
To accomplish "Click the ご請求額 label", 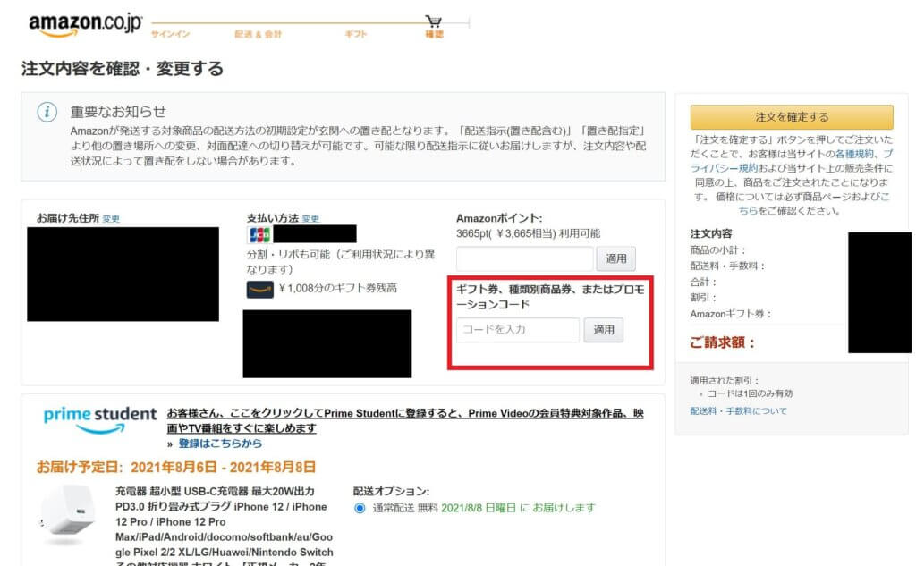I will pyautogui.click(x=723, y=342).
